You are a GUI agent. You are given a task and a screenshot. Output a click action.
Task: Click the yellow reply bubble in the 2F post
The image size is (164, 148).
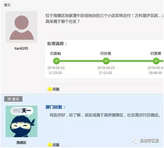click(x=50, y=145)
